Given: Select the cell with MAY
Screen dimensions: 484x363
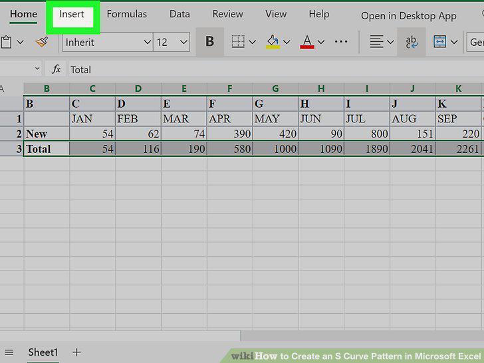Looking at the screenshot, I should (x=275, y=119).
